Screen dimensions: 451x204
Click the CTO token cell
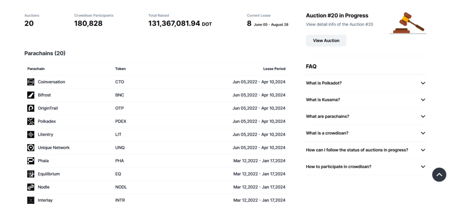(120, 82)
